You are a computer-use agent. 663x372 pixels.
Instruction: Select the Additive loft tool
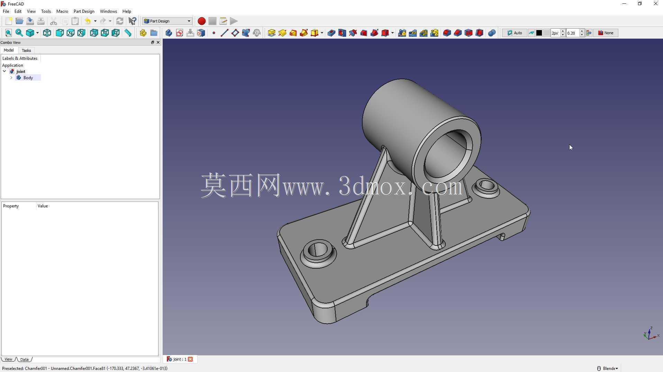point(293,33)
